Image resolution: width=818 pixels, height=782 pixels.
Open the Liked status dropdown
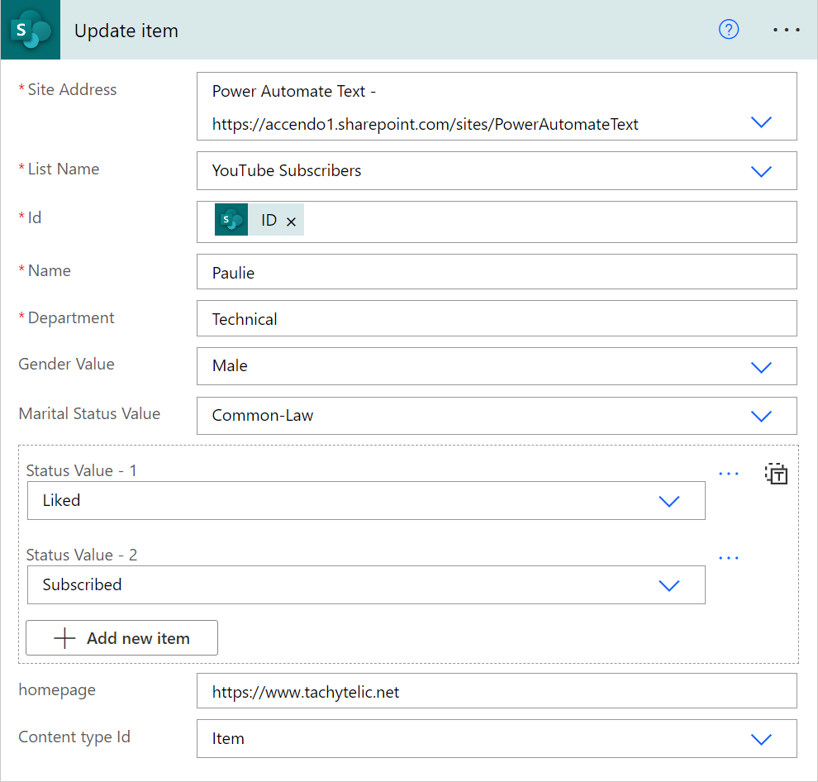(x=668, y=500)
